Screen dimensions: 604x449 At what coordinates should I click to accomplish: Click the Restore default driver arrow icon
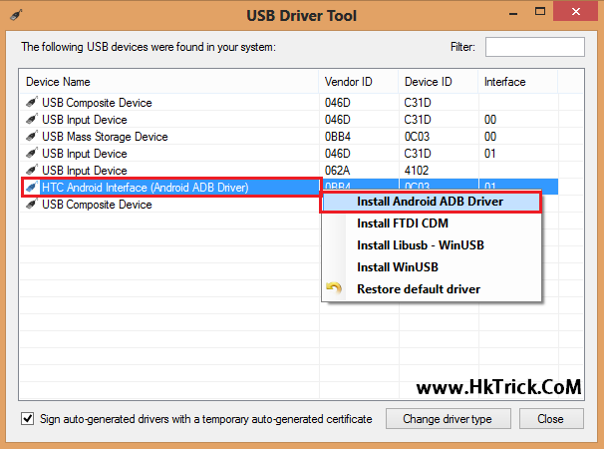tap(334, 288)
